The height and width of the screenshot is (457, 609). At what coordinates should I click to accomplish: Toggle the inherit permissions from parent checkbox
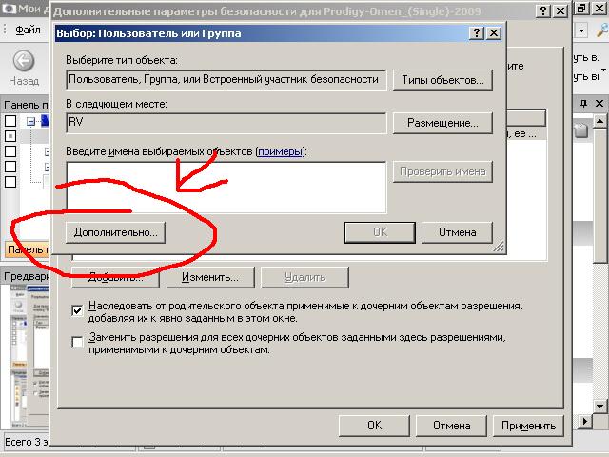point(78,309)
